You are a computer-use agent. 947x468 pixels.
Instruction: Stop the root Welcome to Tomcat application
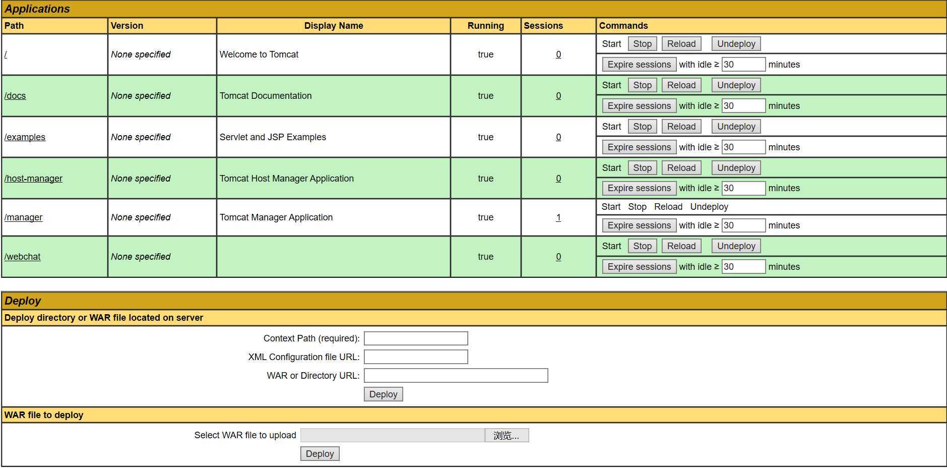coord(643,44)
